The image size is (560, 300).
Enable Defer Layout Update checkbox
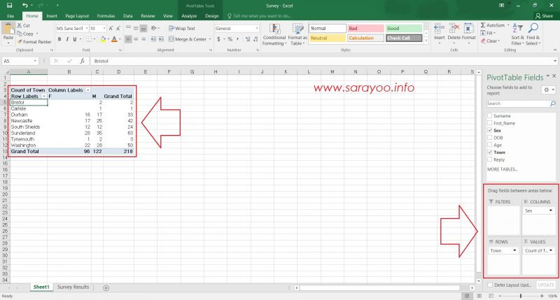coord(490,285)
